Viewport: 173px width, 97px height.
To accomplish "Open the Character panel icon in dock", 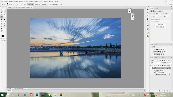I will 148,13.
